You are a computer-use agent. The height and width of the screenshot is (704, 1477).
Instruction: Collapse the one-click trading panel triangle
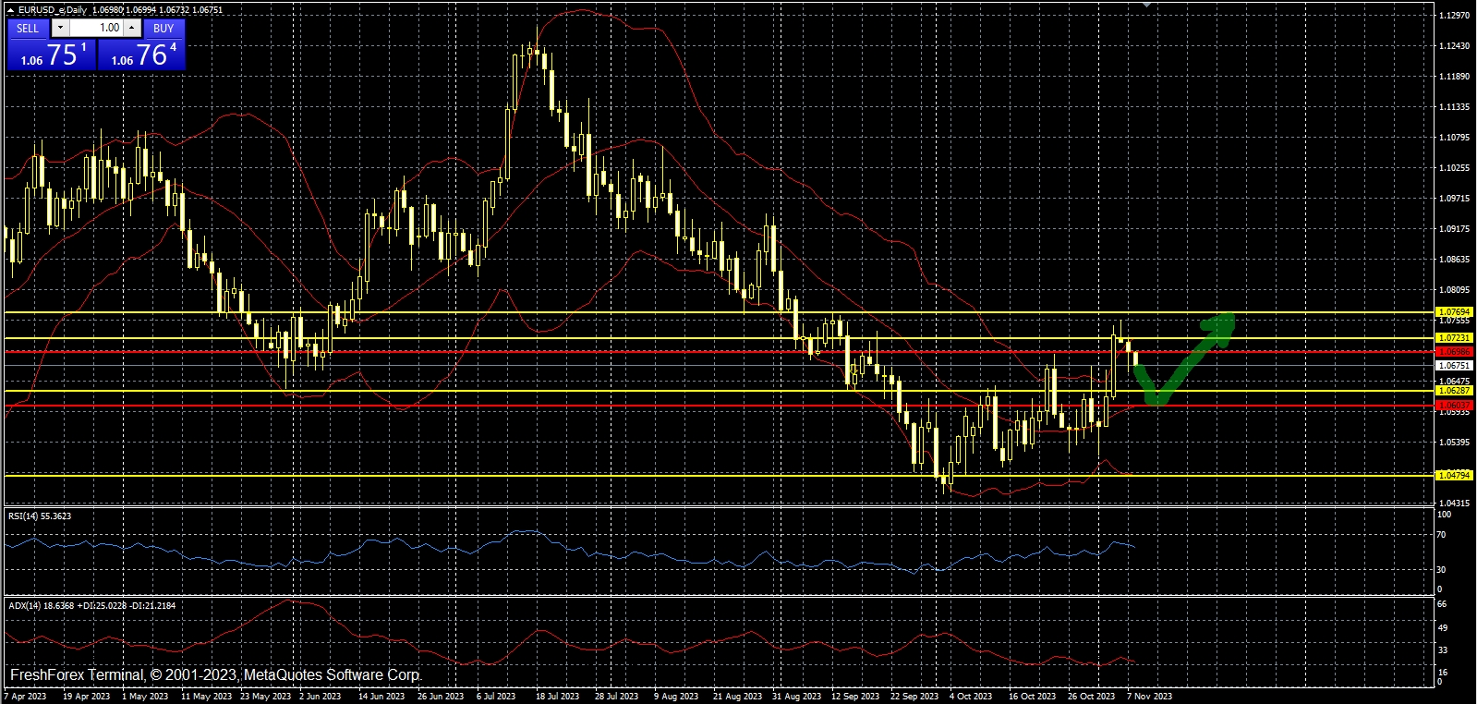(10, 10)
